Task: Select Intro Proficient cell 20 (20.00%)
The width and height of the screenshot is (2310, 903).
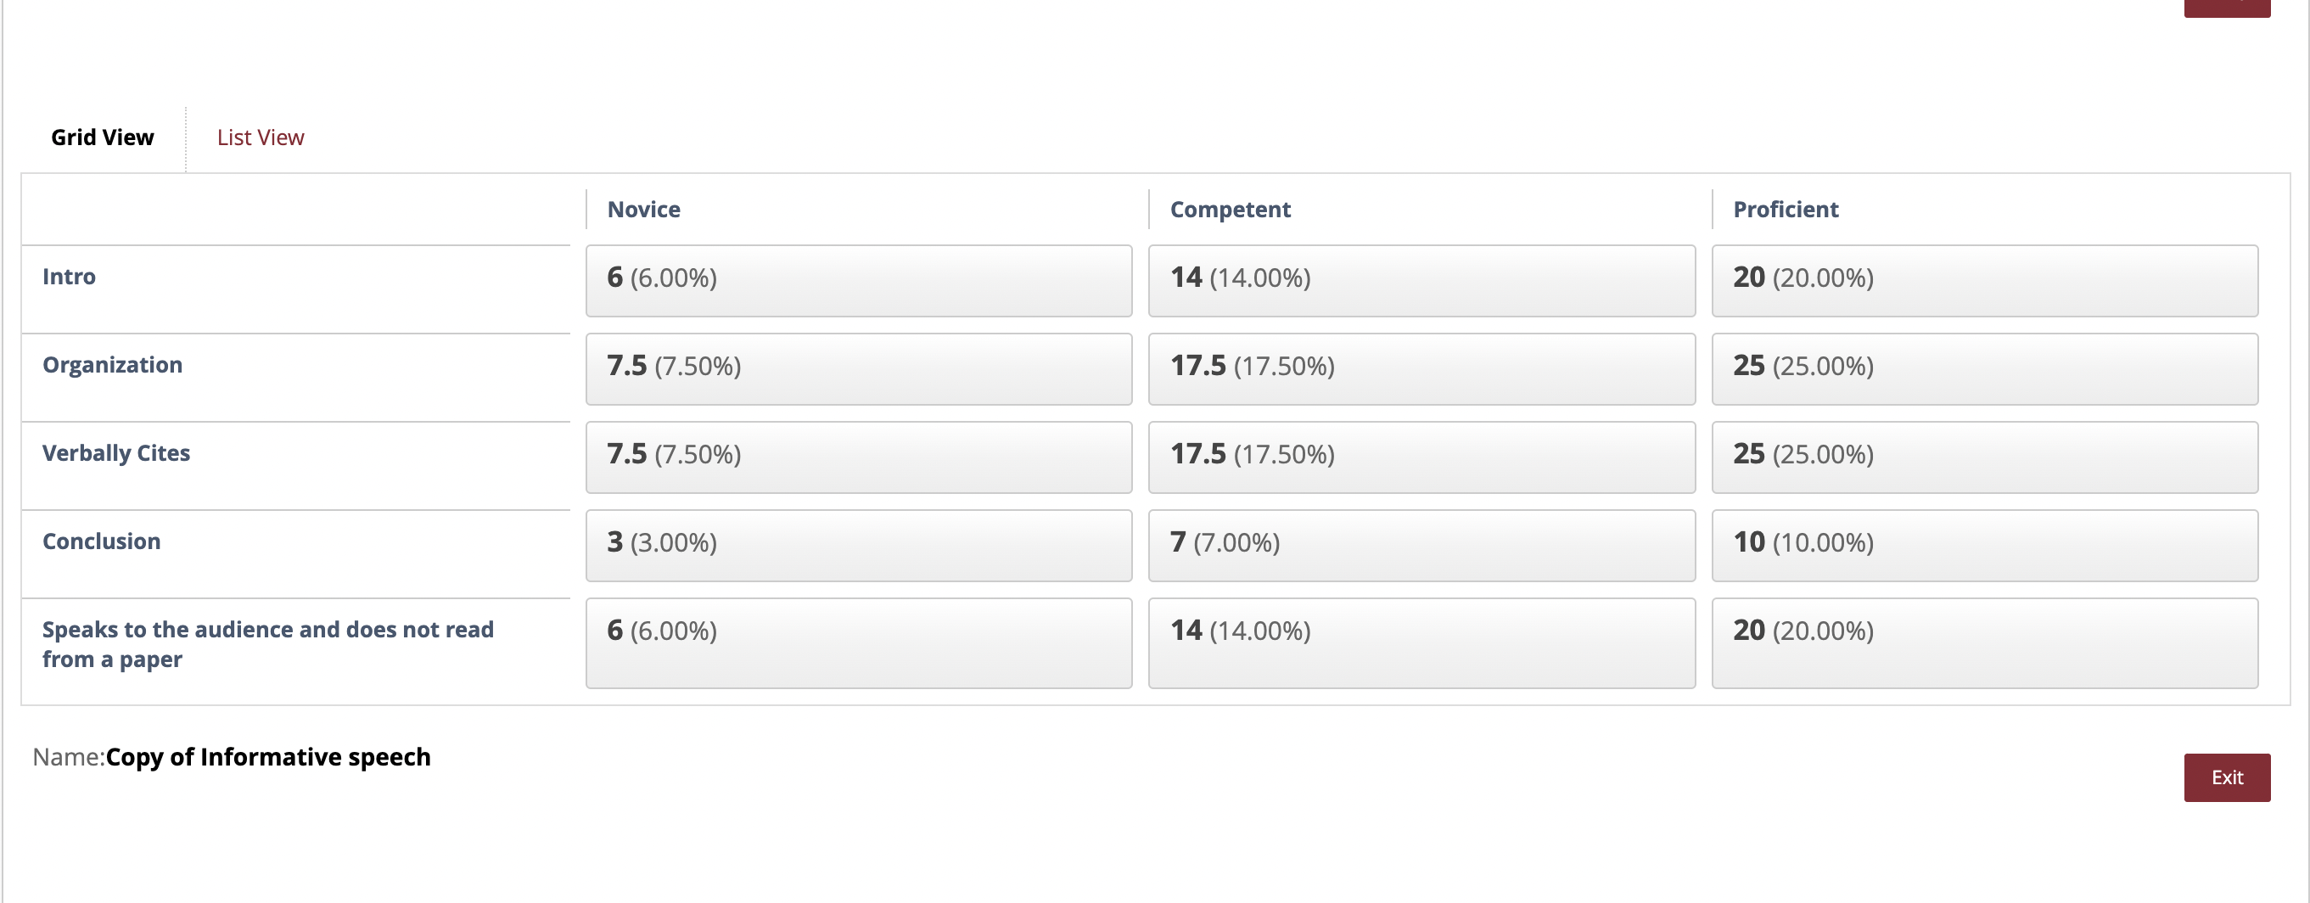Action: (x=1984, y=281)
